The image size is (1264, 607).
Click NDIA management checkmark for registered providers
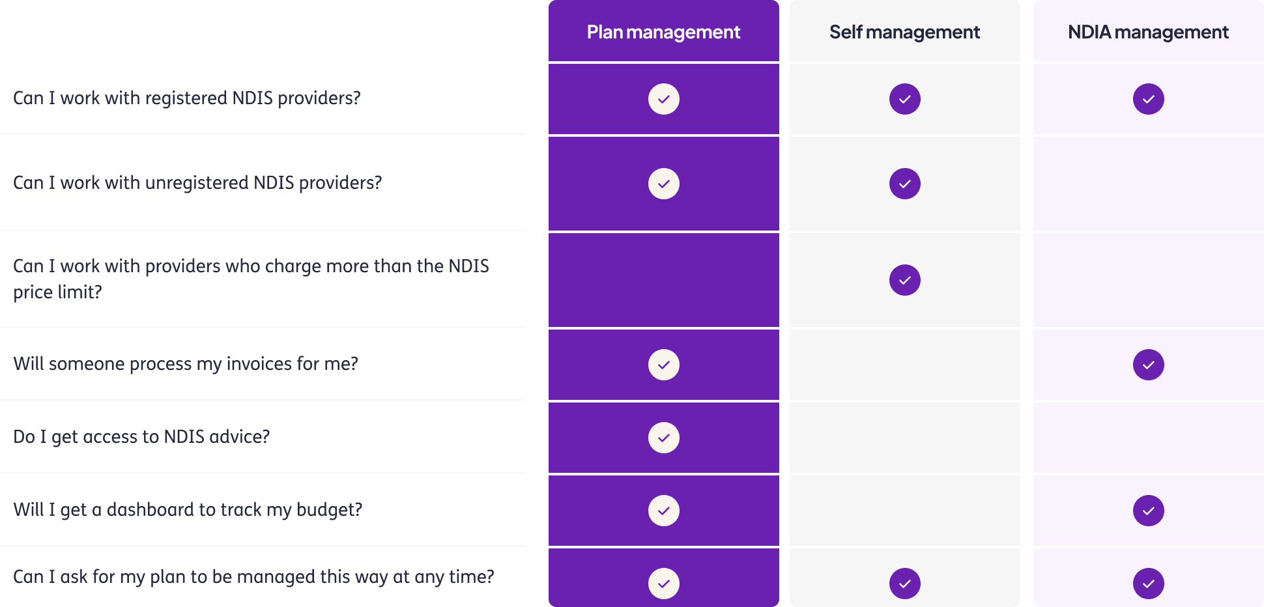pos(1148,99)
